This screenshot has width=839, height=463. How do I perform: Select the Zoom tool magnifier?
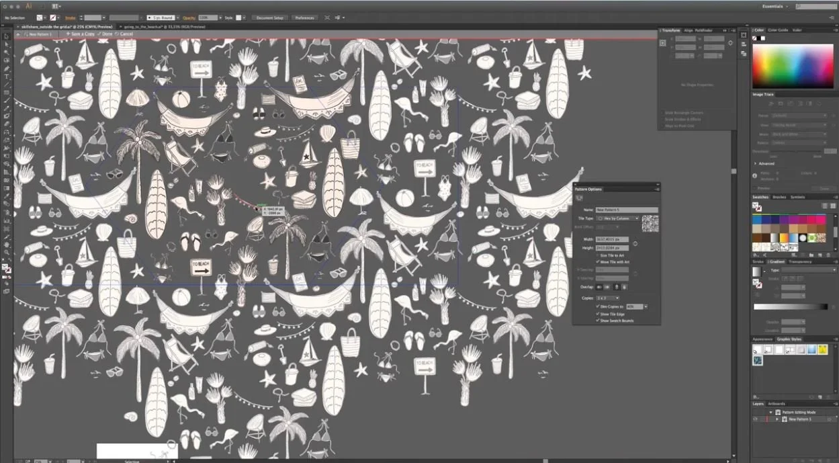7,252
